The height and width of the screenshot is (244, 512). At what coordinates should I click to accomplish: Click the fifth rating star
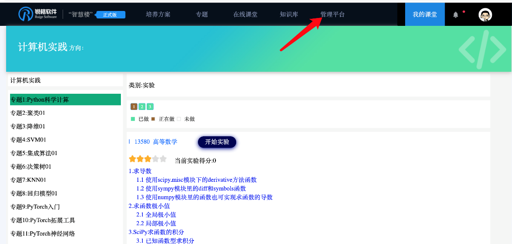click(163, 159)
